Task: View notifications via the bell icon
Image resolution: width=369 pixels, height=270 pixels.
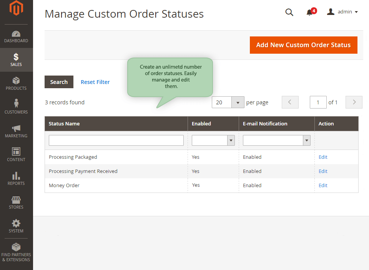Action: (309, 13)
